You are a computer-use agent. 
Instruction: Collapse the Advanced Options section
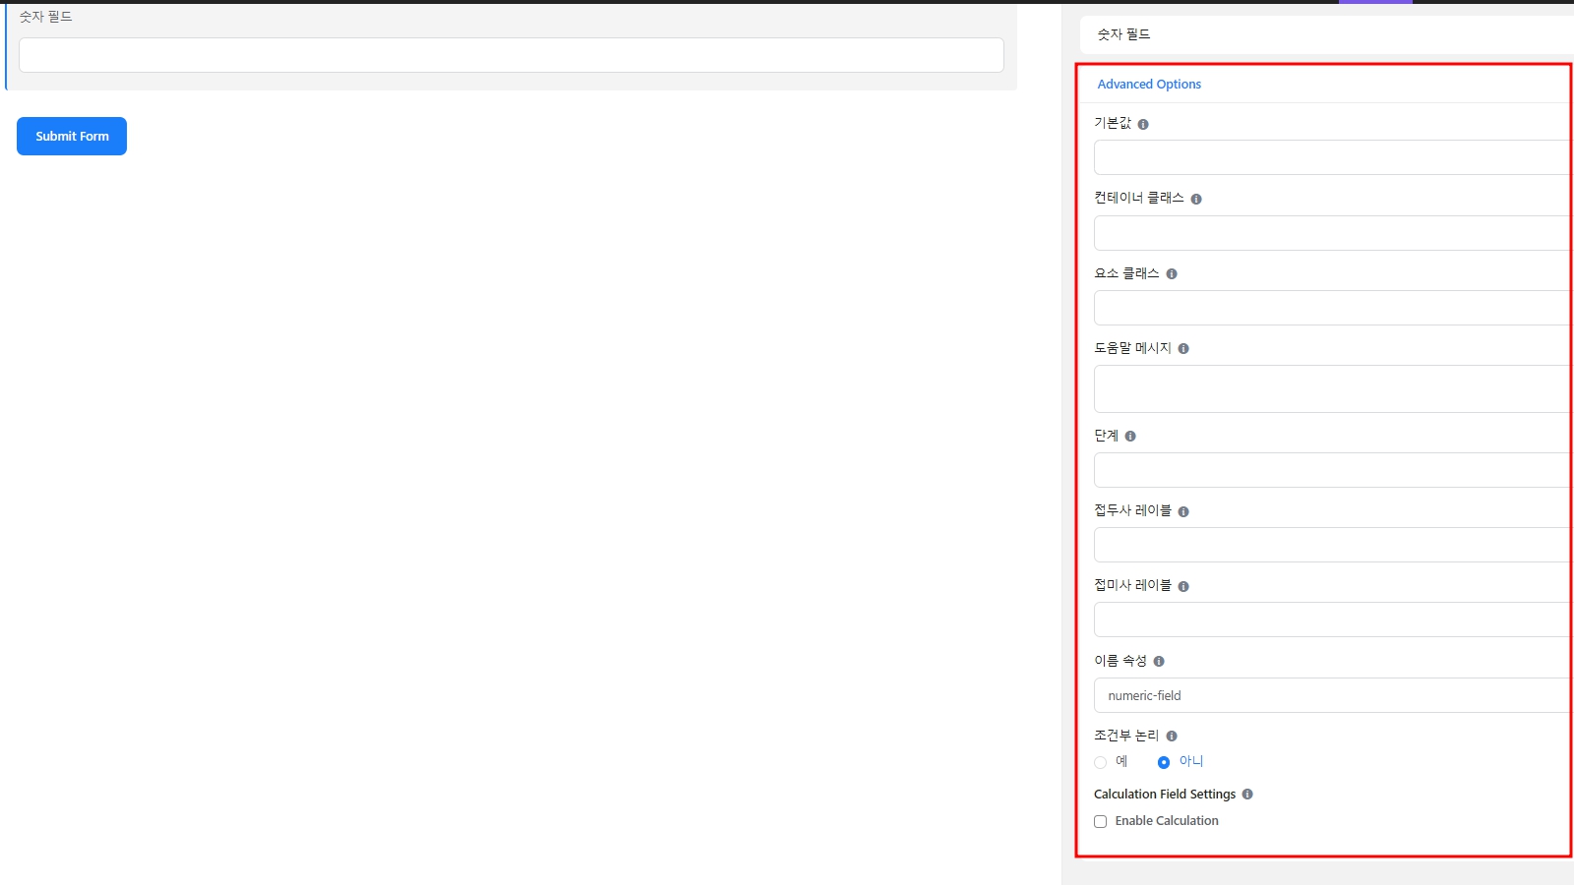click(x=1149, y=85)
